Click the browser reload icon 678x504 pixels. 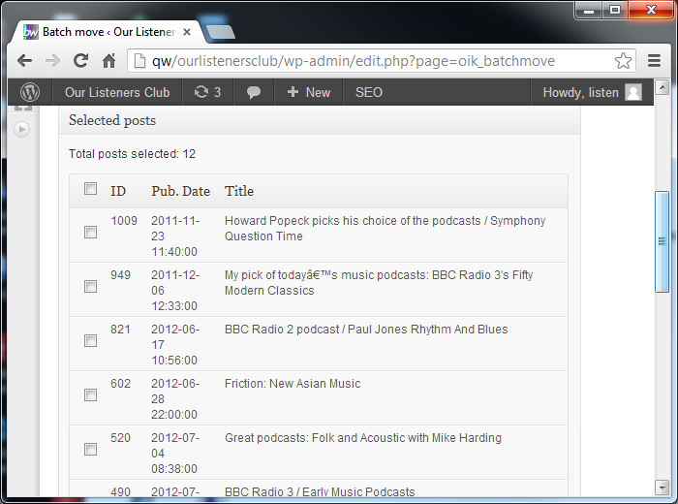(x=81, y=60)
